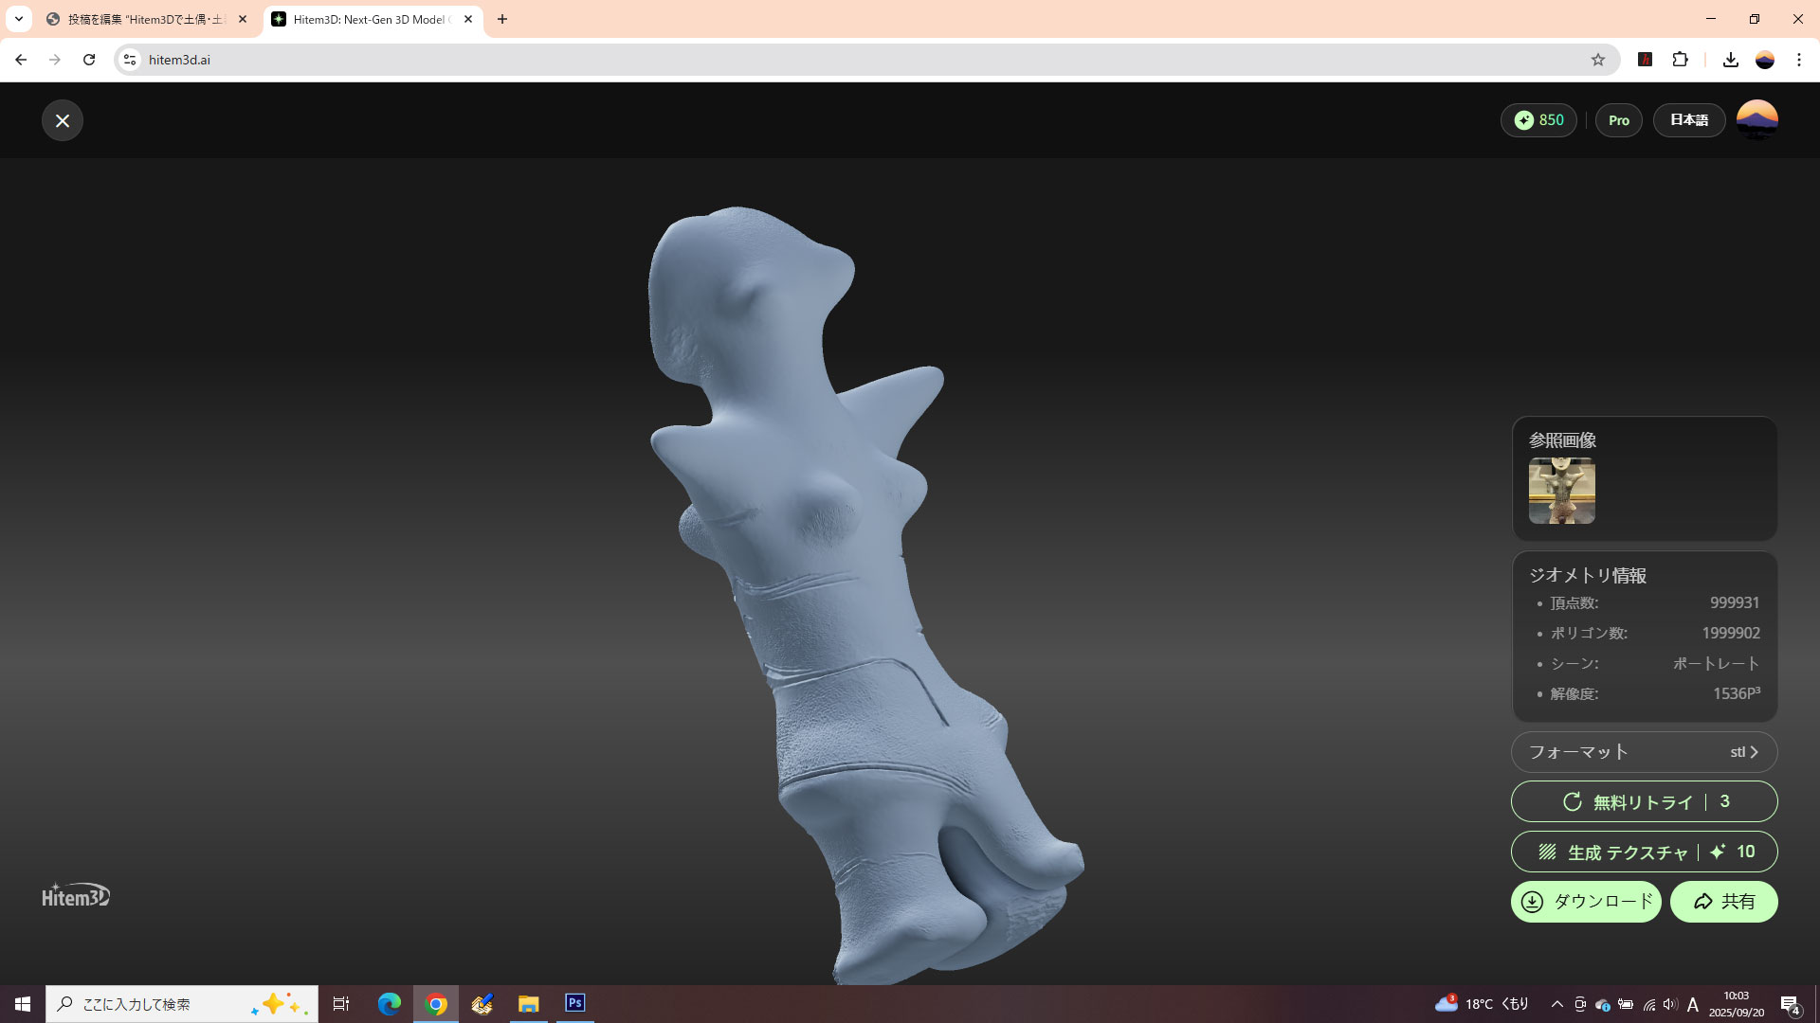1820x1023 pixels.
Task: Open Photoshop from the taskbar
Action: [574, 1003]
